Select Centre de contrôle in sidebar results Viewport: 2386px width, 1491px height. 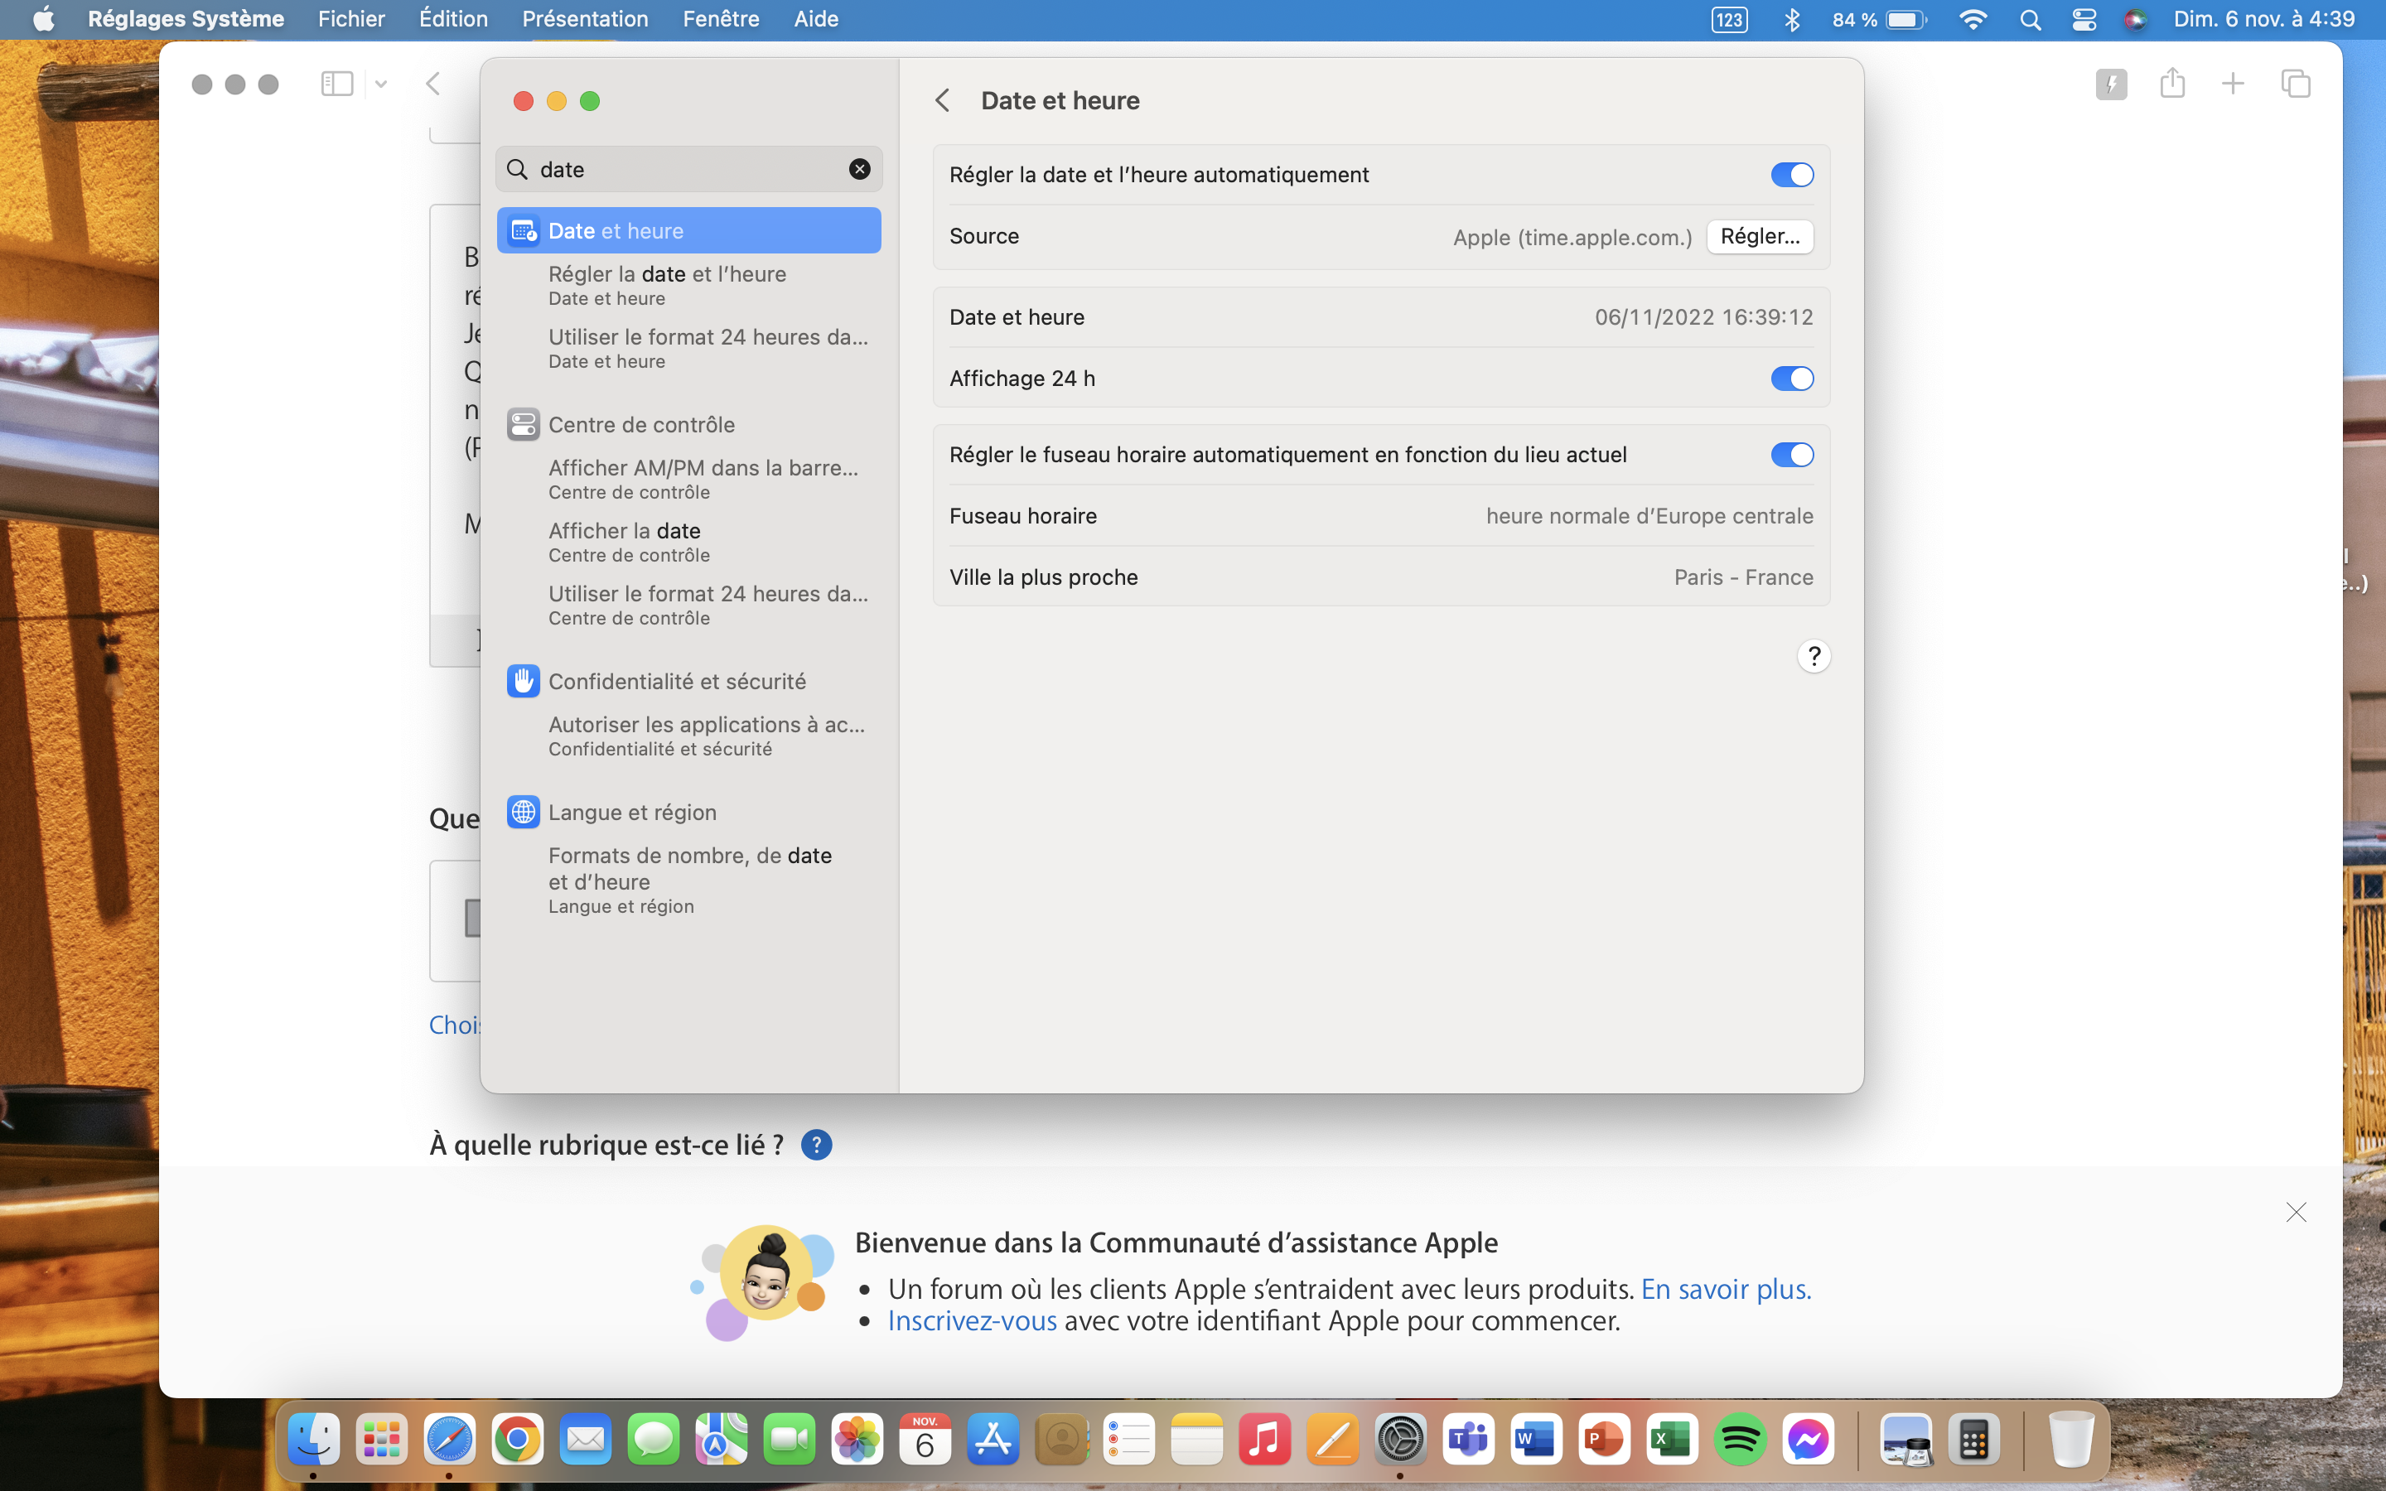641,425
